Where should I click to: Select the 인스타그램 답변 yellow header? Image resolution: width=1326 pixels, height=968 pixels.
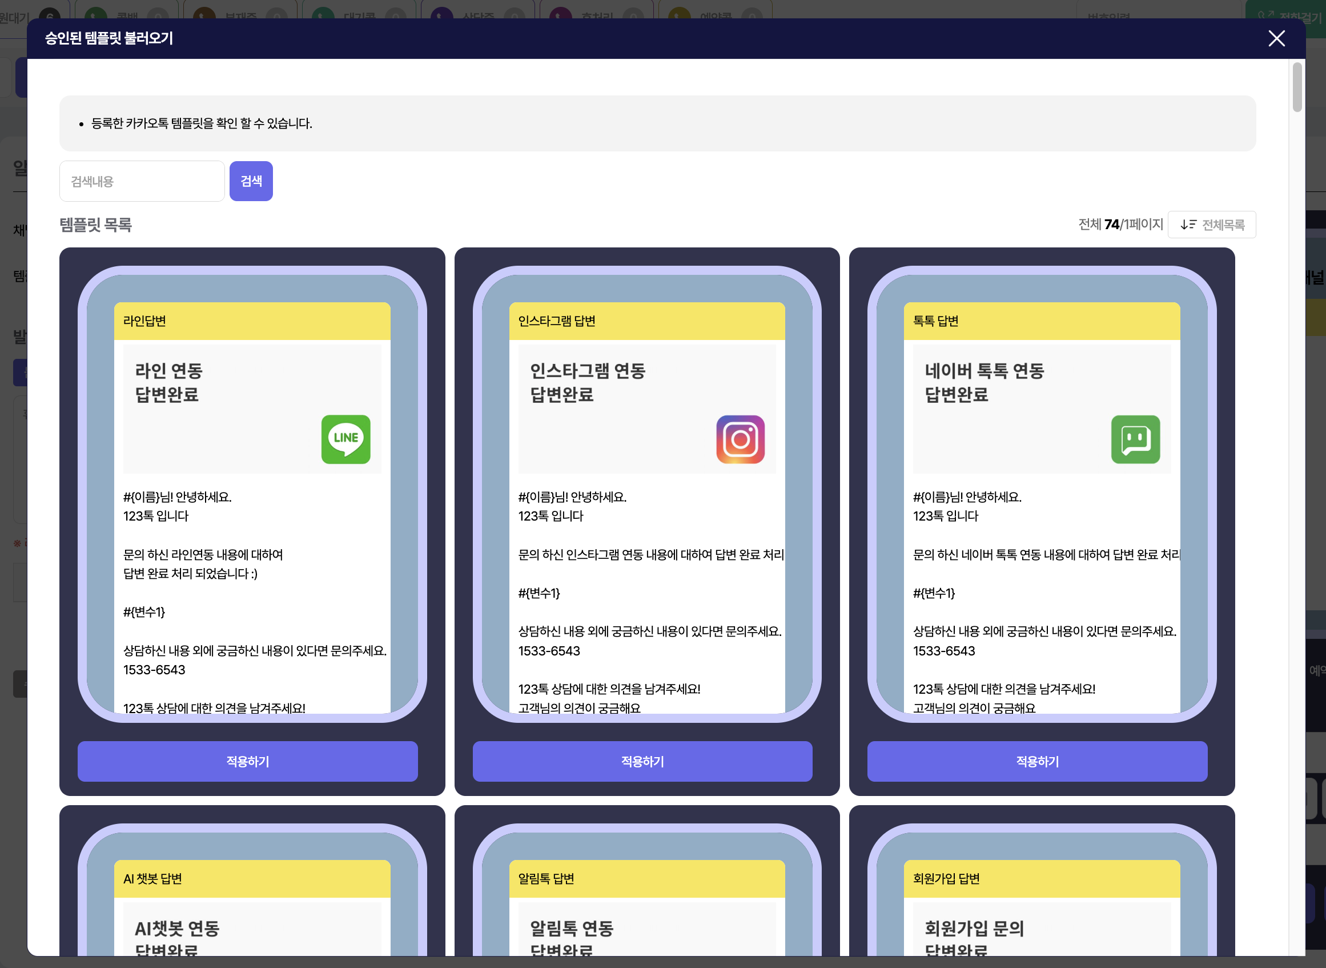[646, 321]
